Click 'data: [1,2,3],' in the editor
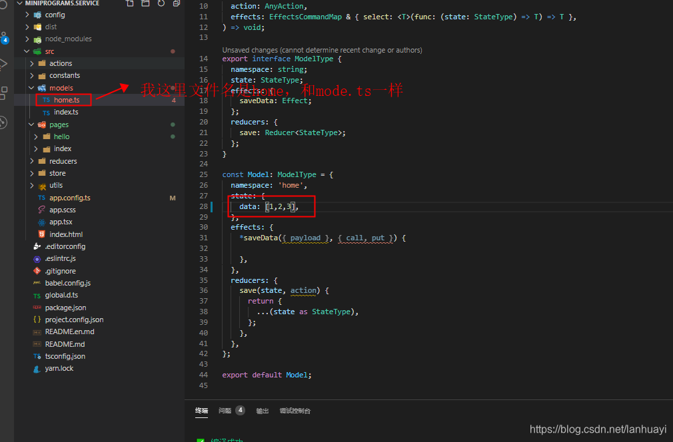Image resolution: width=673 pixels, height=442 pixels. pos(269,206)
